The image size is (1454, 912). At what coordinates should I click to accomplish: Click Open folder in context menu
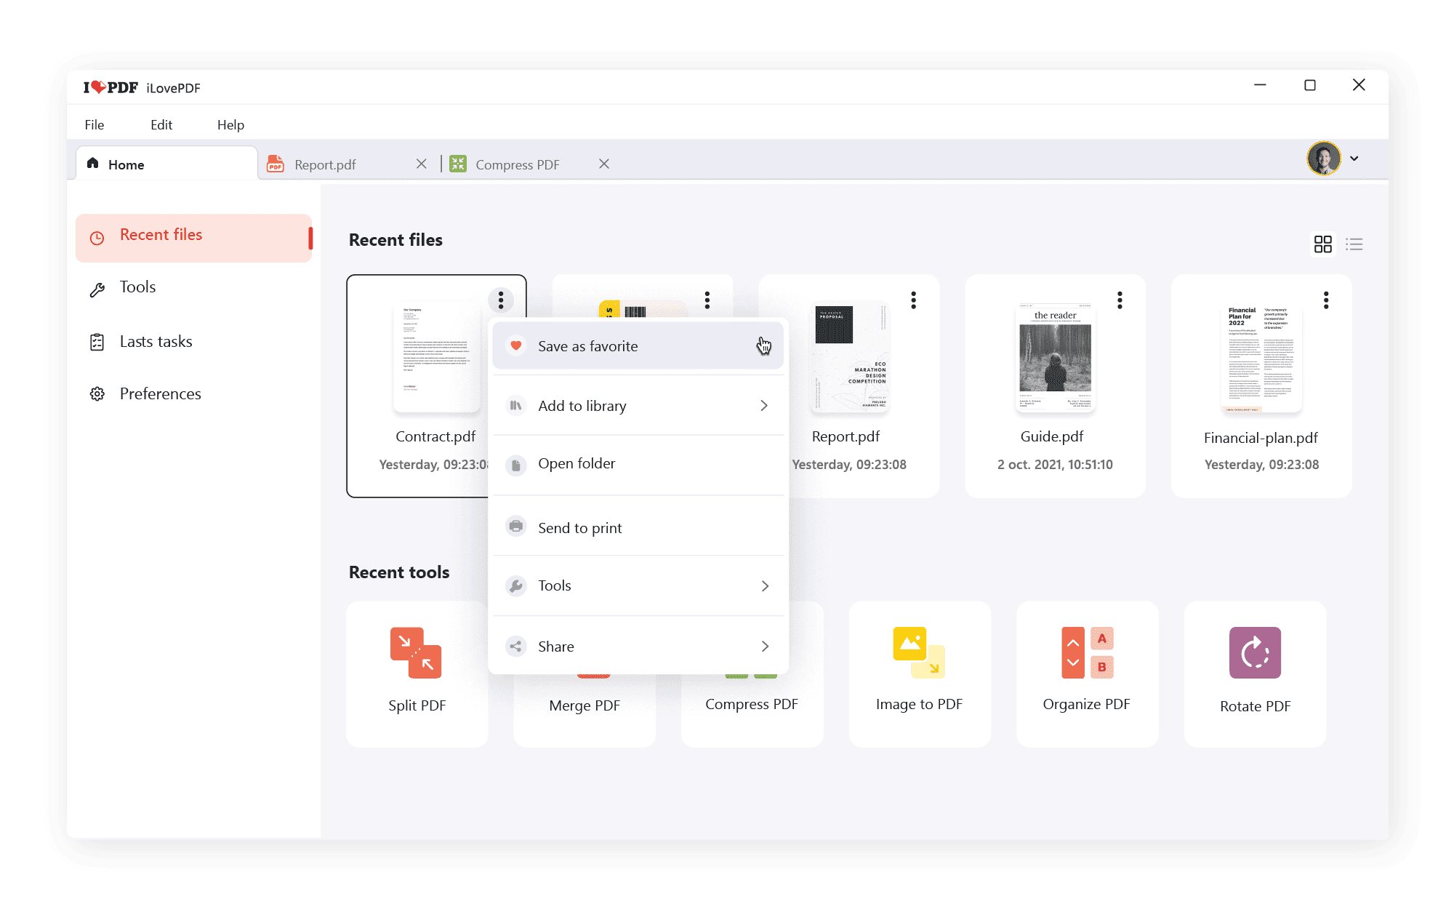click(576, 464)
